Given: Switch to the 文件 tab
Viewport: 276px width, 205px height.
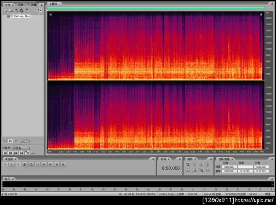Looking at the screenshot, I should [8, 5].
